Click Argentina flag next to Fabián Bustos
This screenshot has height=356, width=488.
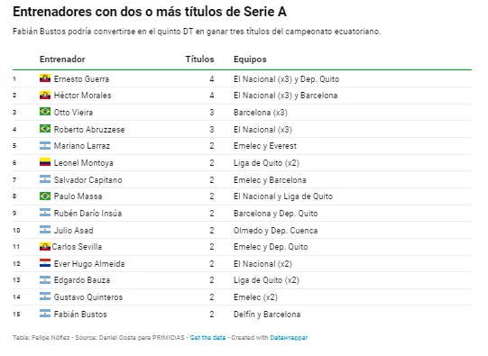coord(45,314)
